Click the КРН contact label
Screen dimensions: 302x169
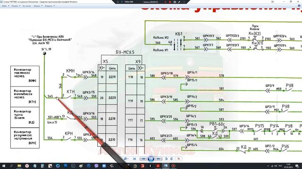pyautogui.click(x=69, y=133)
